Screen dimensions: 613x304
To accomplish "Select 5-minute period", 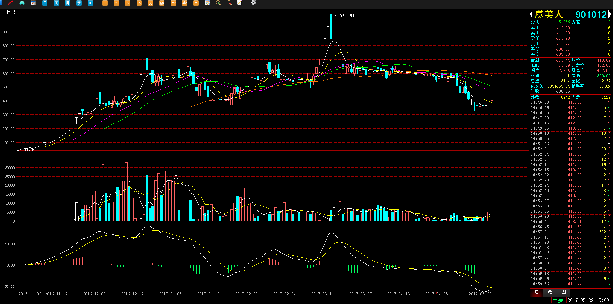I will click(127, 3).
